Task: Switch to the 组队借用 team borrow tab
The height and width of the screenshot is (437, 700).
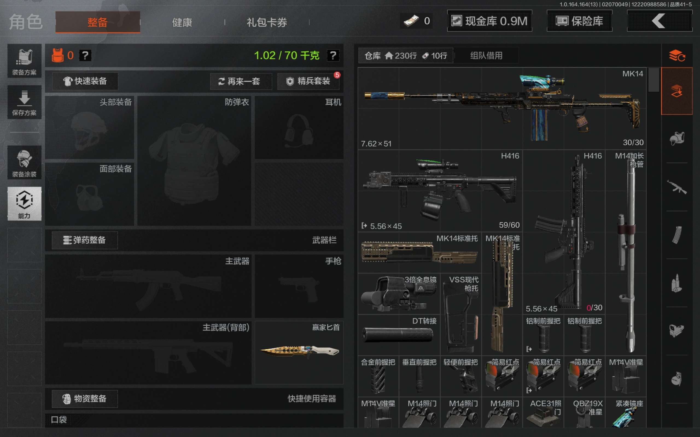Action: pyautogui.click(x=486, y=55)
